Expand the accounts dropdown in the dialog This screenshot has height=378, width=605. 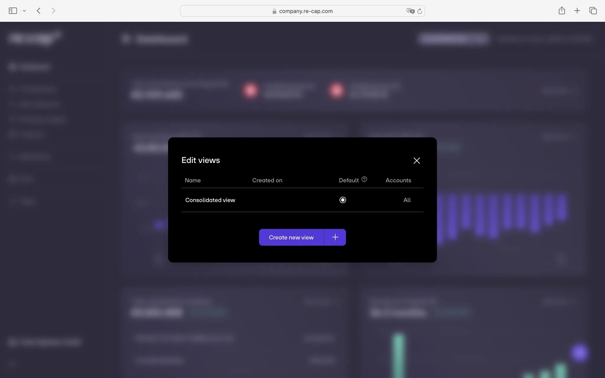[407, 199]
